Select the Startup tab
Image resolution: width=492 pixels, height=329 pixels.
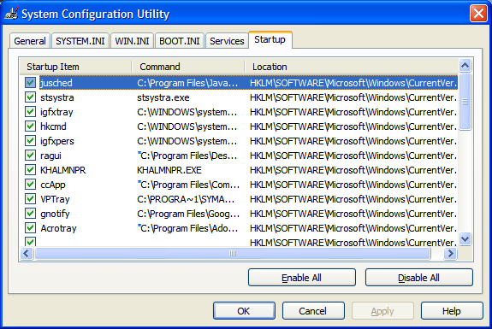(270, 40)
